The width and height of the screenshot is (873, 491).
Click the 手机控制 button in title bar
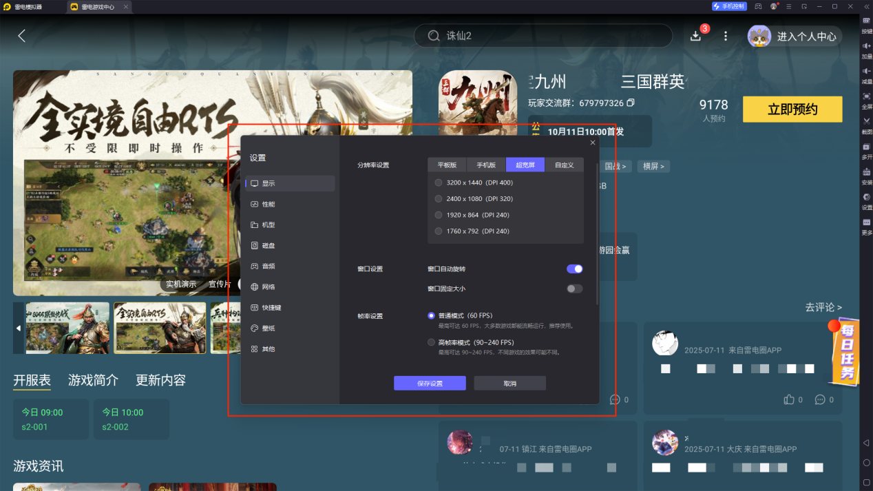point(729,6)
